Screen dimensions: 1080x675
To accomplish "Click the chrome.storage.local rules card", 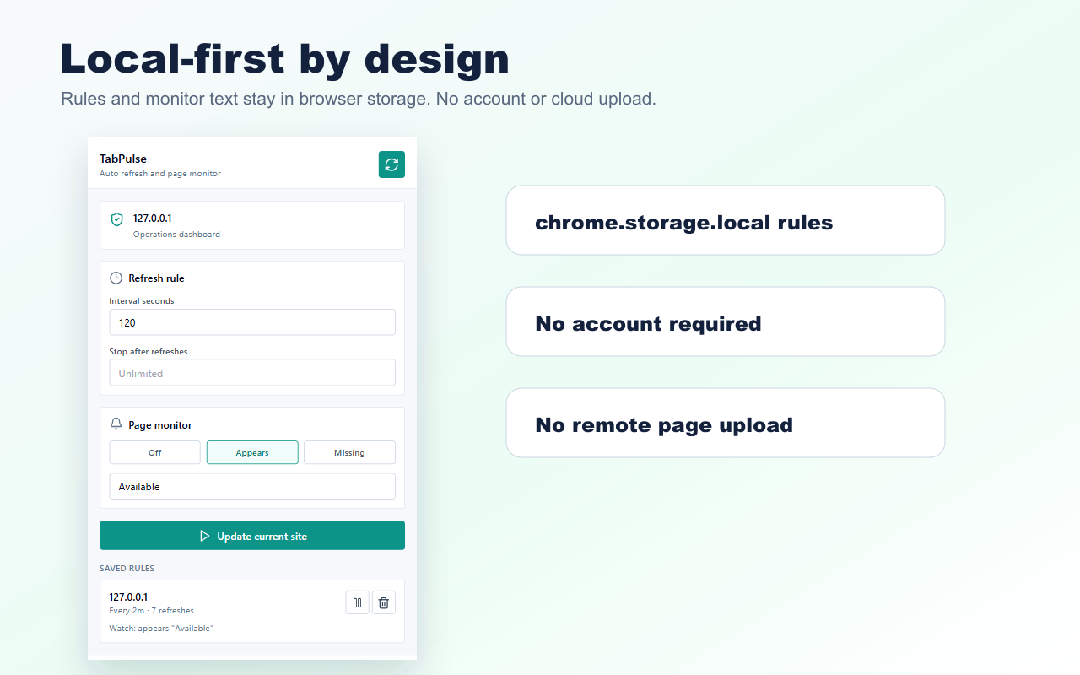I will [x=725, y=220].
